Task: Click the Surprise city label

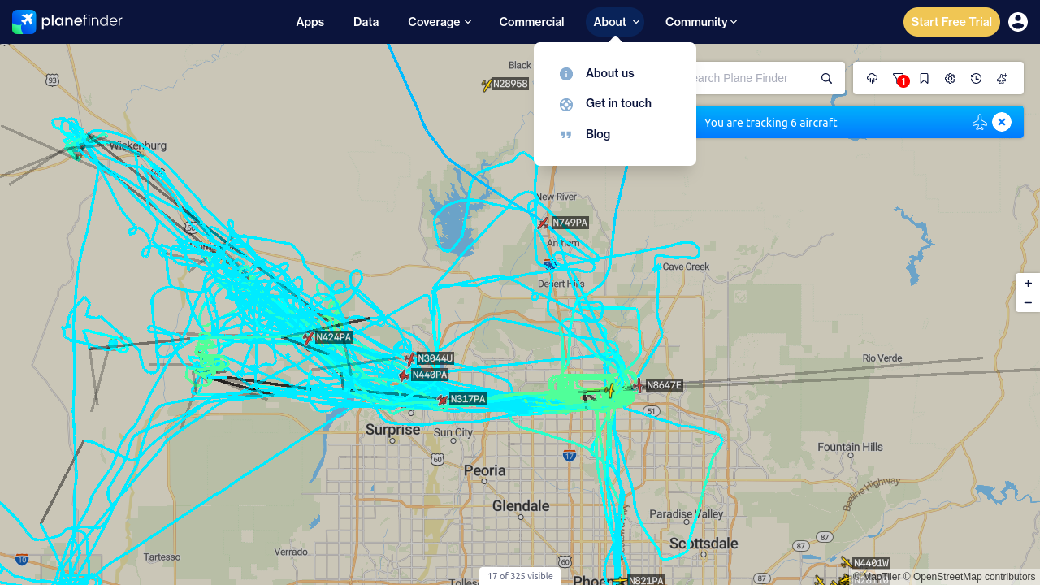Action: (x=393, y=430)
